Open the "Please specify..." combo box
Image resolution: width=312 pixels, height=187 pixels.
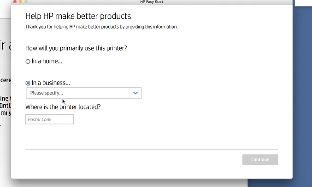[77, 93]
